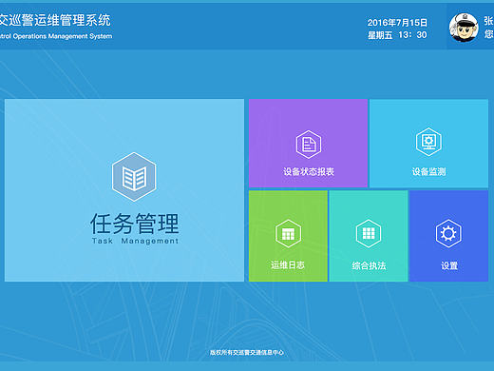494x371 pixels.
Task: Click the 交巡警运维管理系统 title
Action: tap(55, 20)
